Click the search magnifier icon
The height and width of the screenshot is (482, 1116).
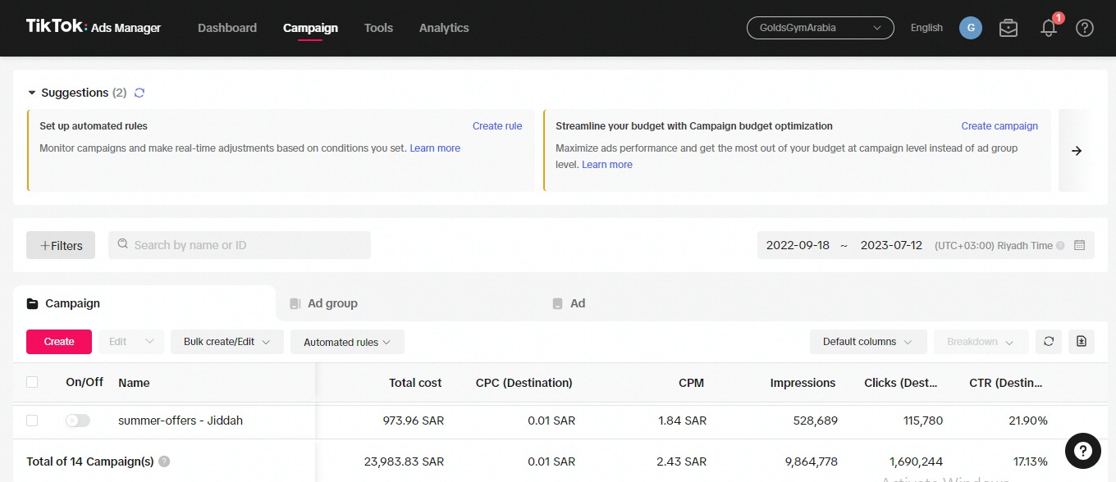click(123, 244)
